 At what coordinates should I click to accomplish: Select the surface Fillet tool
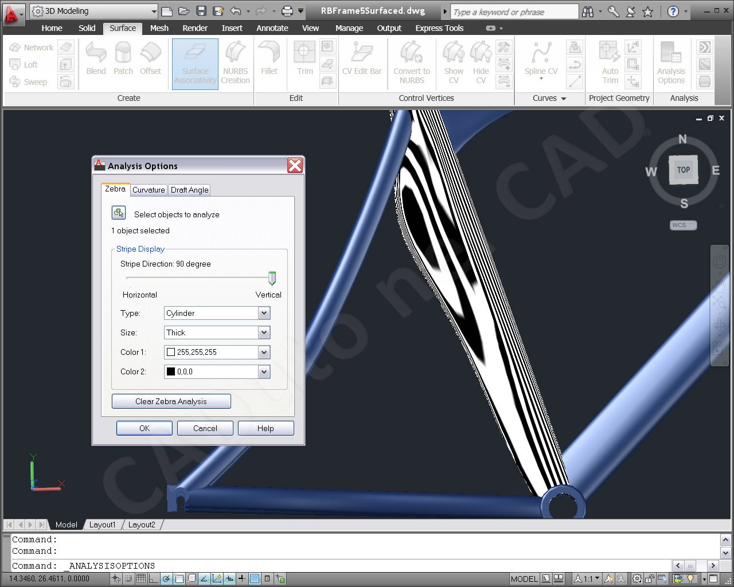[x=270, y=59]
